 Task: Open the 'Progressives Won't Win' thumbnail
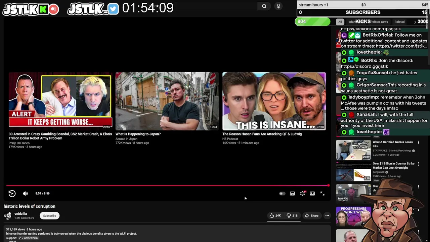(x=353, y=216)
